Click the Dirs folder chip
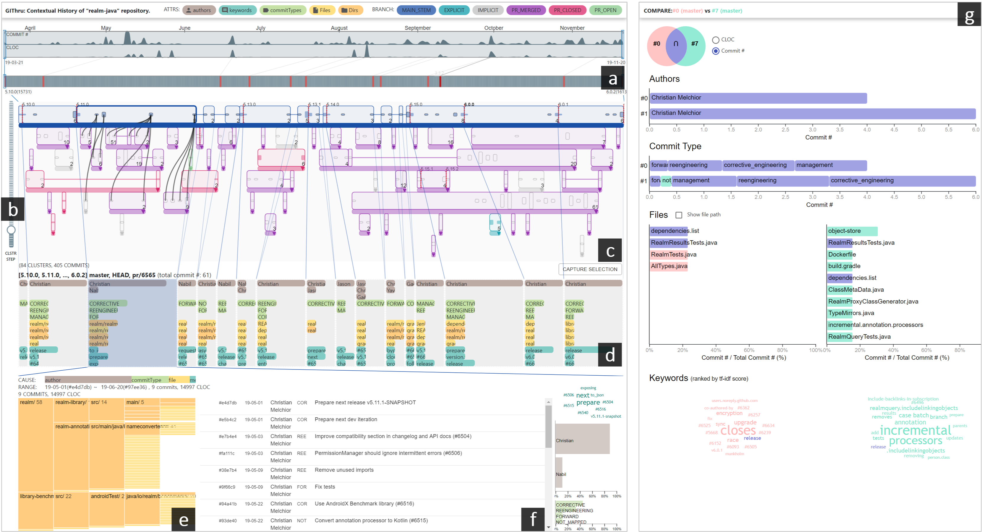Screen dimensions: 982x532 coord(350,10)
